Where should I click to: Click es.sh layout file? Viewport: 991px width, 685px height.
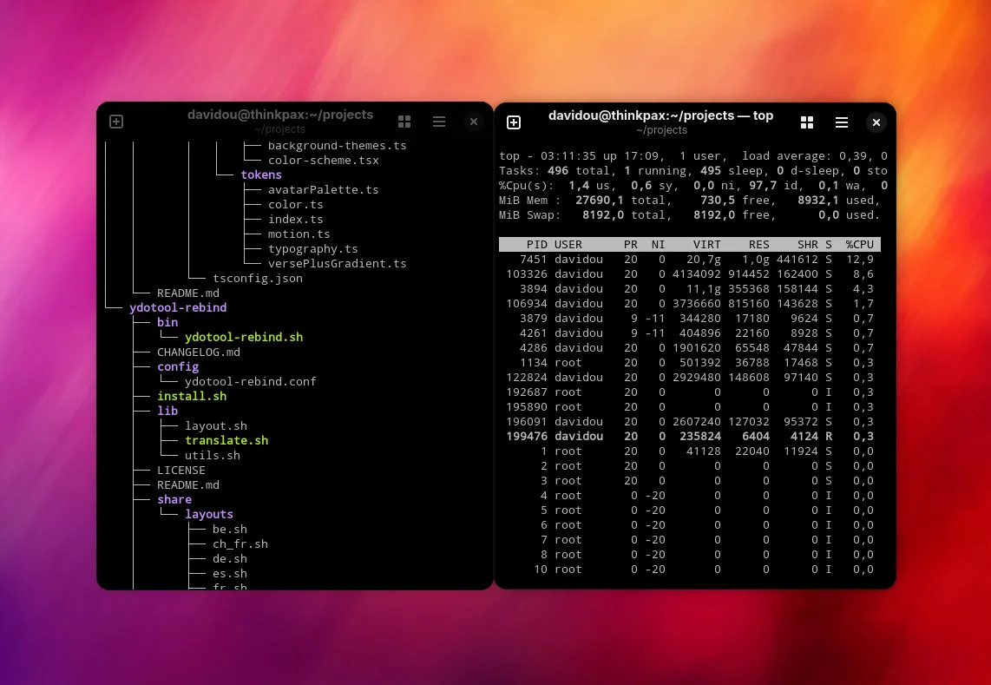tap(229, 573)
